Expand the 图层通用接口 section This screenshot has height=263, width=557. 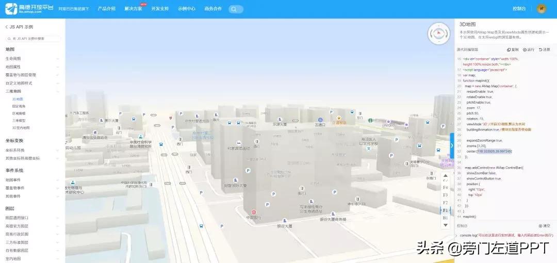pyautogui.click(x=32, y=218)
